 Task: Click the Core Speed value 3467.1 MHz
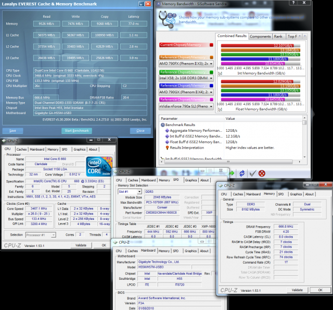pyautogui.click(x=39, y=208)
